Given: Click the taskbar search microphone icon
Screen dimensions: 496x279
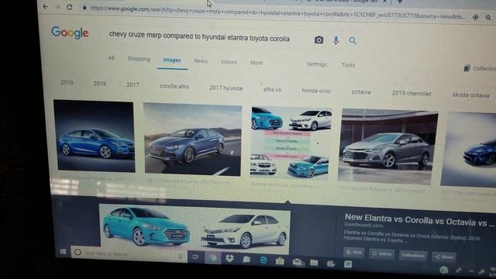Looking at the screenshot, I should coord(181,257).
